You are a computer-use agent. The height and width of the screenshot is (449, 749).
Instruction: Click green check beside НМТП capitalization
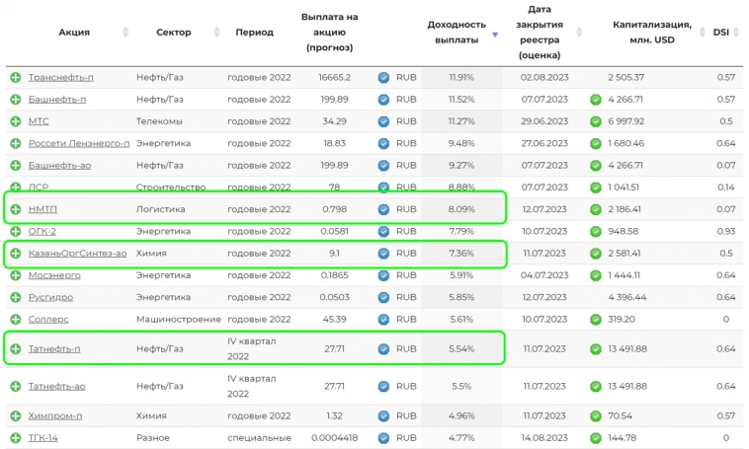[595, 209]
